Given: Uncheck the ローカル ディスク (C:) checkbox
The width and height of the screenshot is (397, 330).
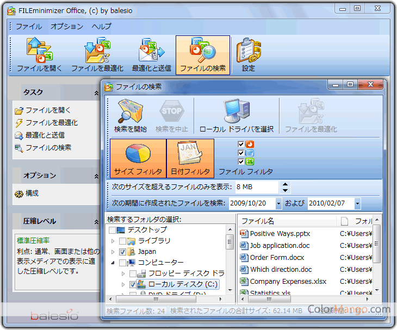Looking at the screenshot, I should [x=133, y=284].
